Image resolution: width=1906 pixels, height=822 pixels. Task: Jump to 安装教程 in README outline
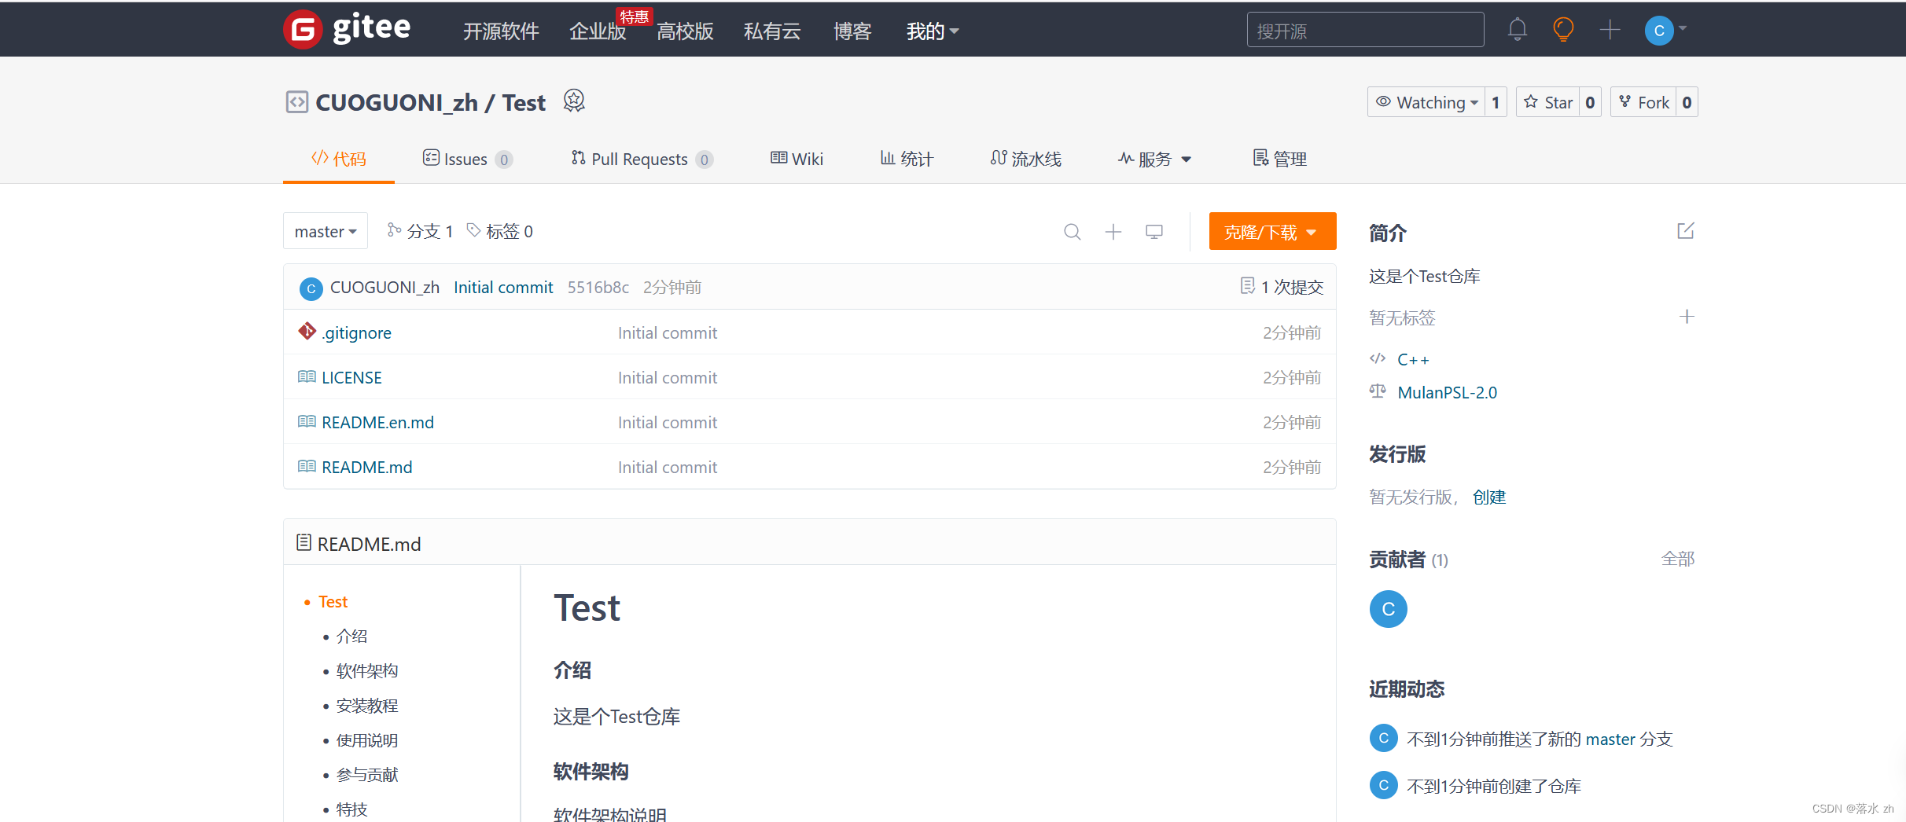(367, 706)
